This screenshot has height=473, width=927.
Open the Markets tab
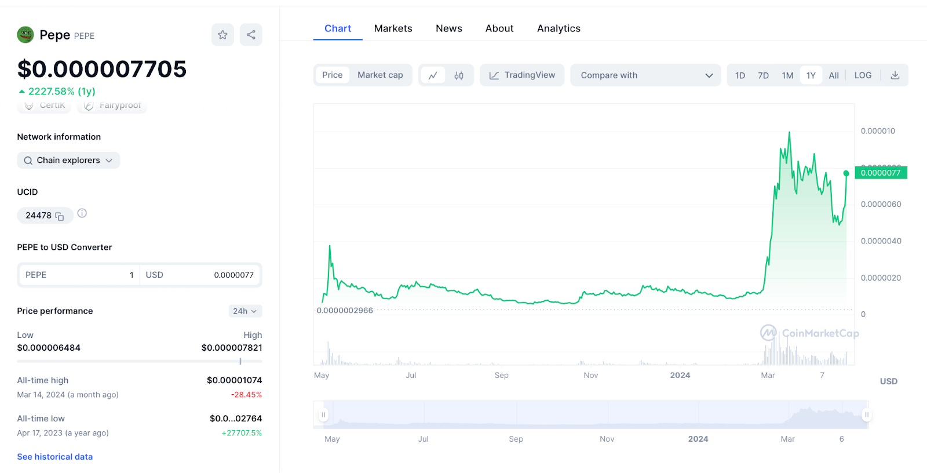[x=393, y=28]
